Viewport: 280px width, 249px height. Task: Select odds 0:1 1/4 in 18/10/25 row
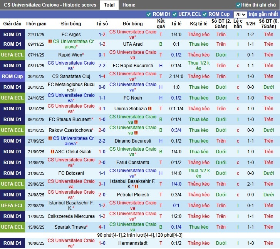click(176, 109)
